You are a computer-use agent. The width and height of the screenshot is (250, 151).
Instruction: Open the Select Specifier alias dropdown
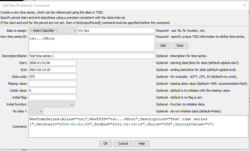tap(53, 31)
